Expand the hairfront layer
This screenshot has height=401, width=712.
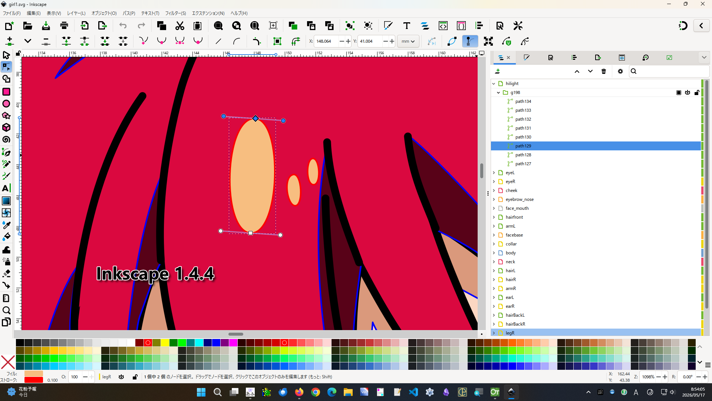[x=494, y=217]
